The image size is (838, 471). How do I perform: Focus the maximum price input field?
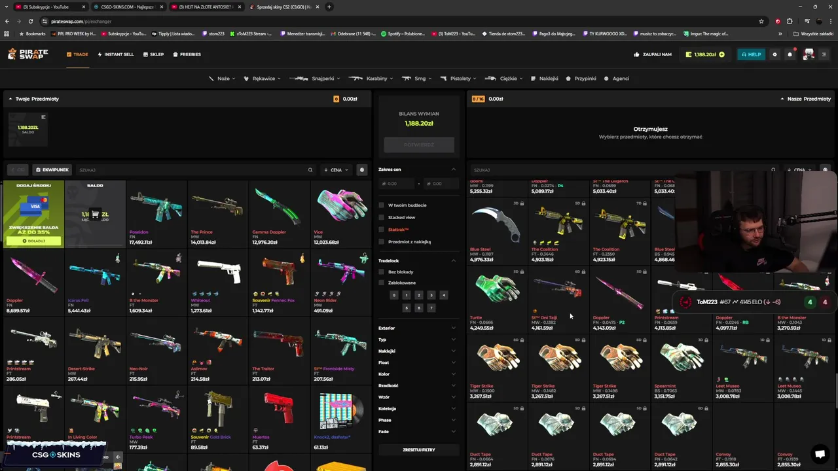[x=441, y=184]
